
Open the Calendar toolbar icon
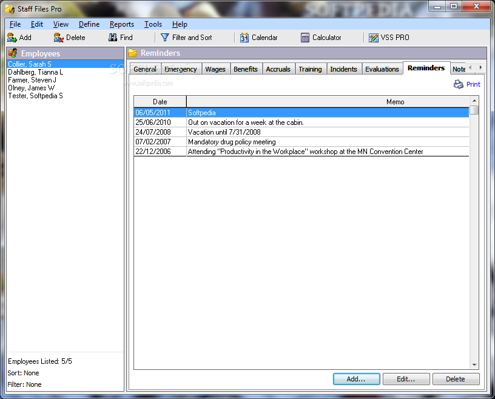pyautogui.click(x=244, y=38)
